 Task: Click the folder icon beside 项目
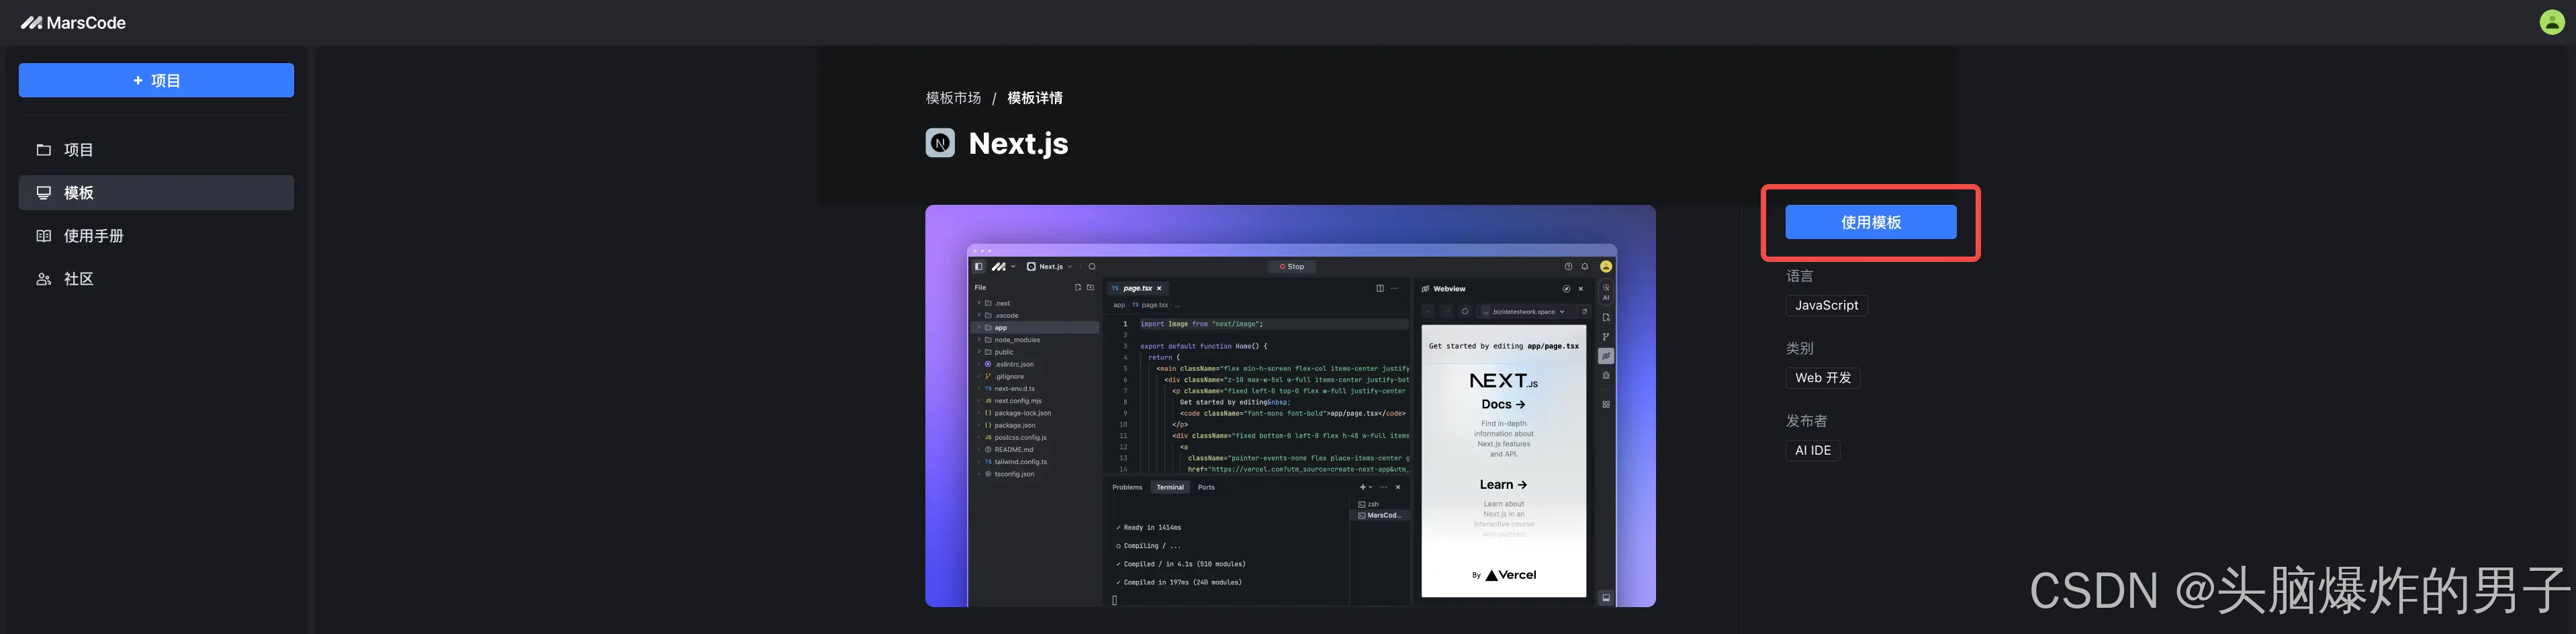[x=44, y=150]
